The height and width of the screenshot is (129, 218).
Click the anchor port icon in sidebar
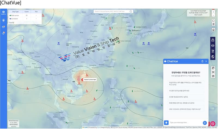coord(4,33)
